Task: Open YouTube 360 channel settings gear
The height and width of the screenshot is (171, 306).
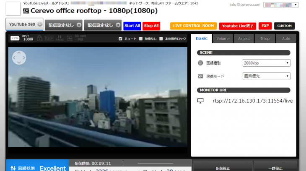Action: 40,25
